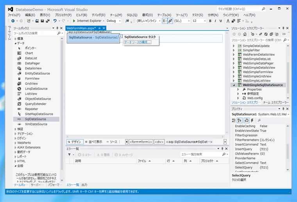Click the SqlDataSource smart tag arrow button

pyautogui.click(x=121, y=36)
